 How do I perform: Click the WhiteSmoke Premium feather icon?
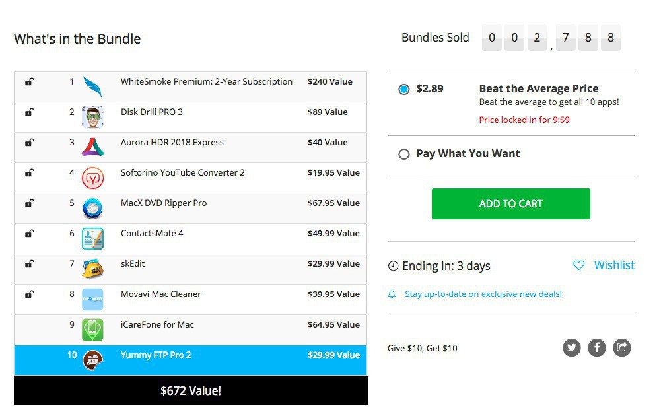(x=92, y=86)
